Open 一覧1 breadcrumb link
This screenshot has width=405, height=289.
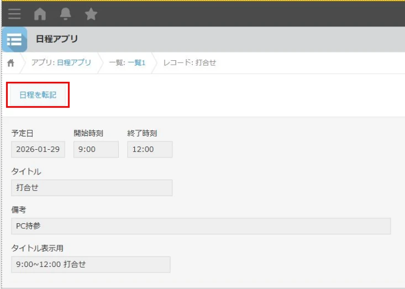136,63
